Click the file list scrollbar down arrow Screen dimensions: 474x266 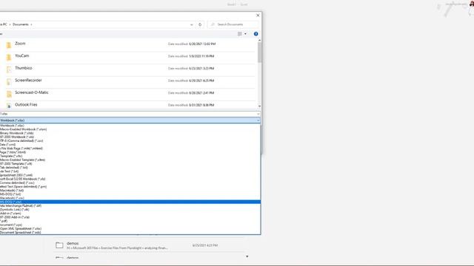click(259, 106)
